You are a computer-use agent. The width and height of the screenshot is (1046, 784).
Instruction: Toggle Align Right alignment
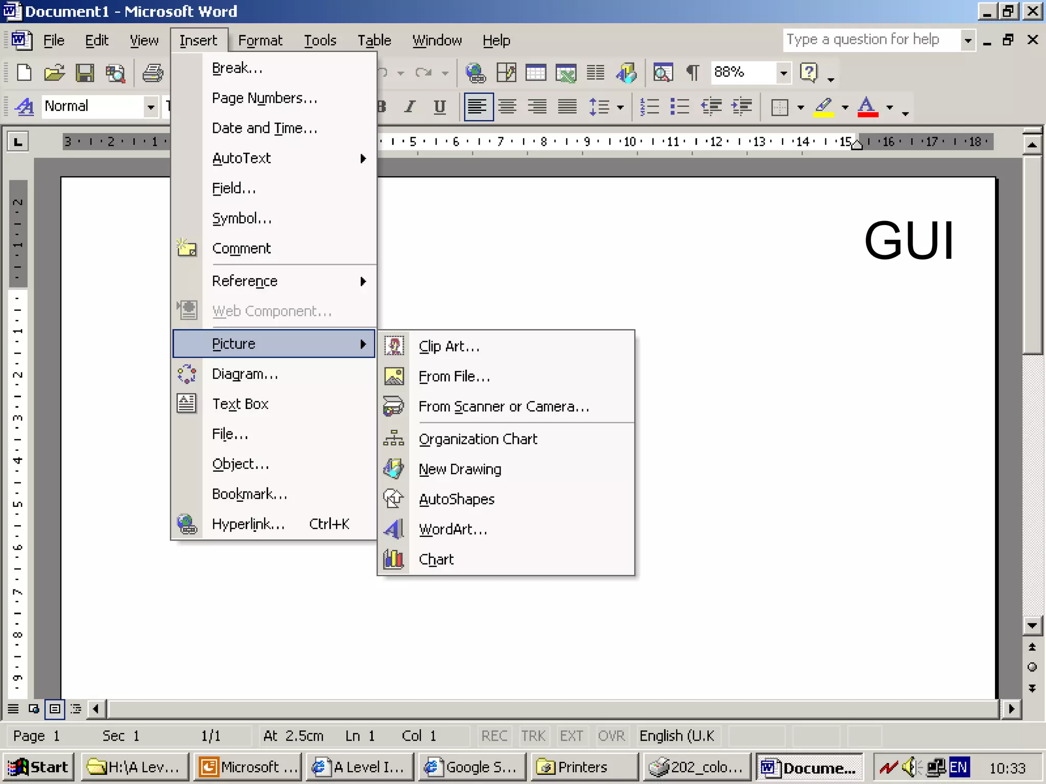point(537,107)
